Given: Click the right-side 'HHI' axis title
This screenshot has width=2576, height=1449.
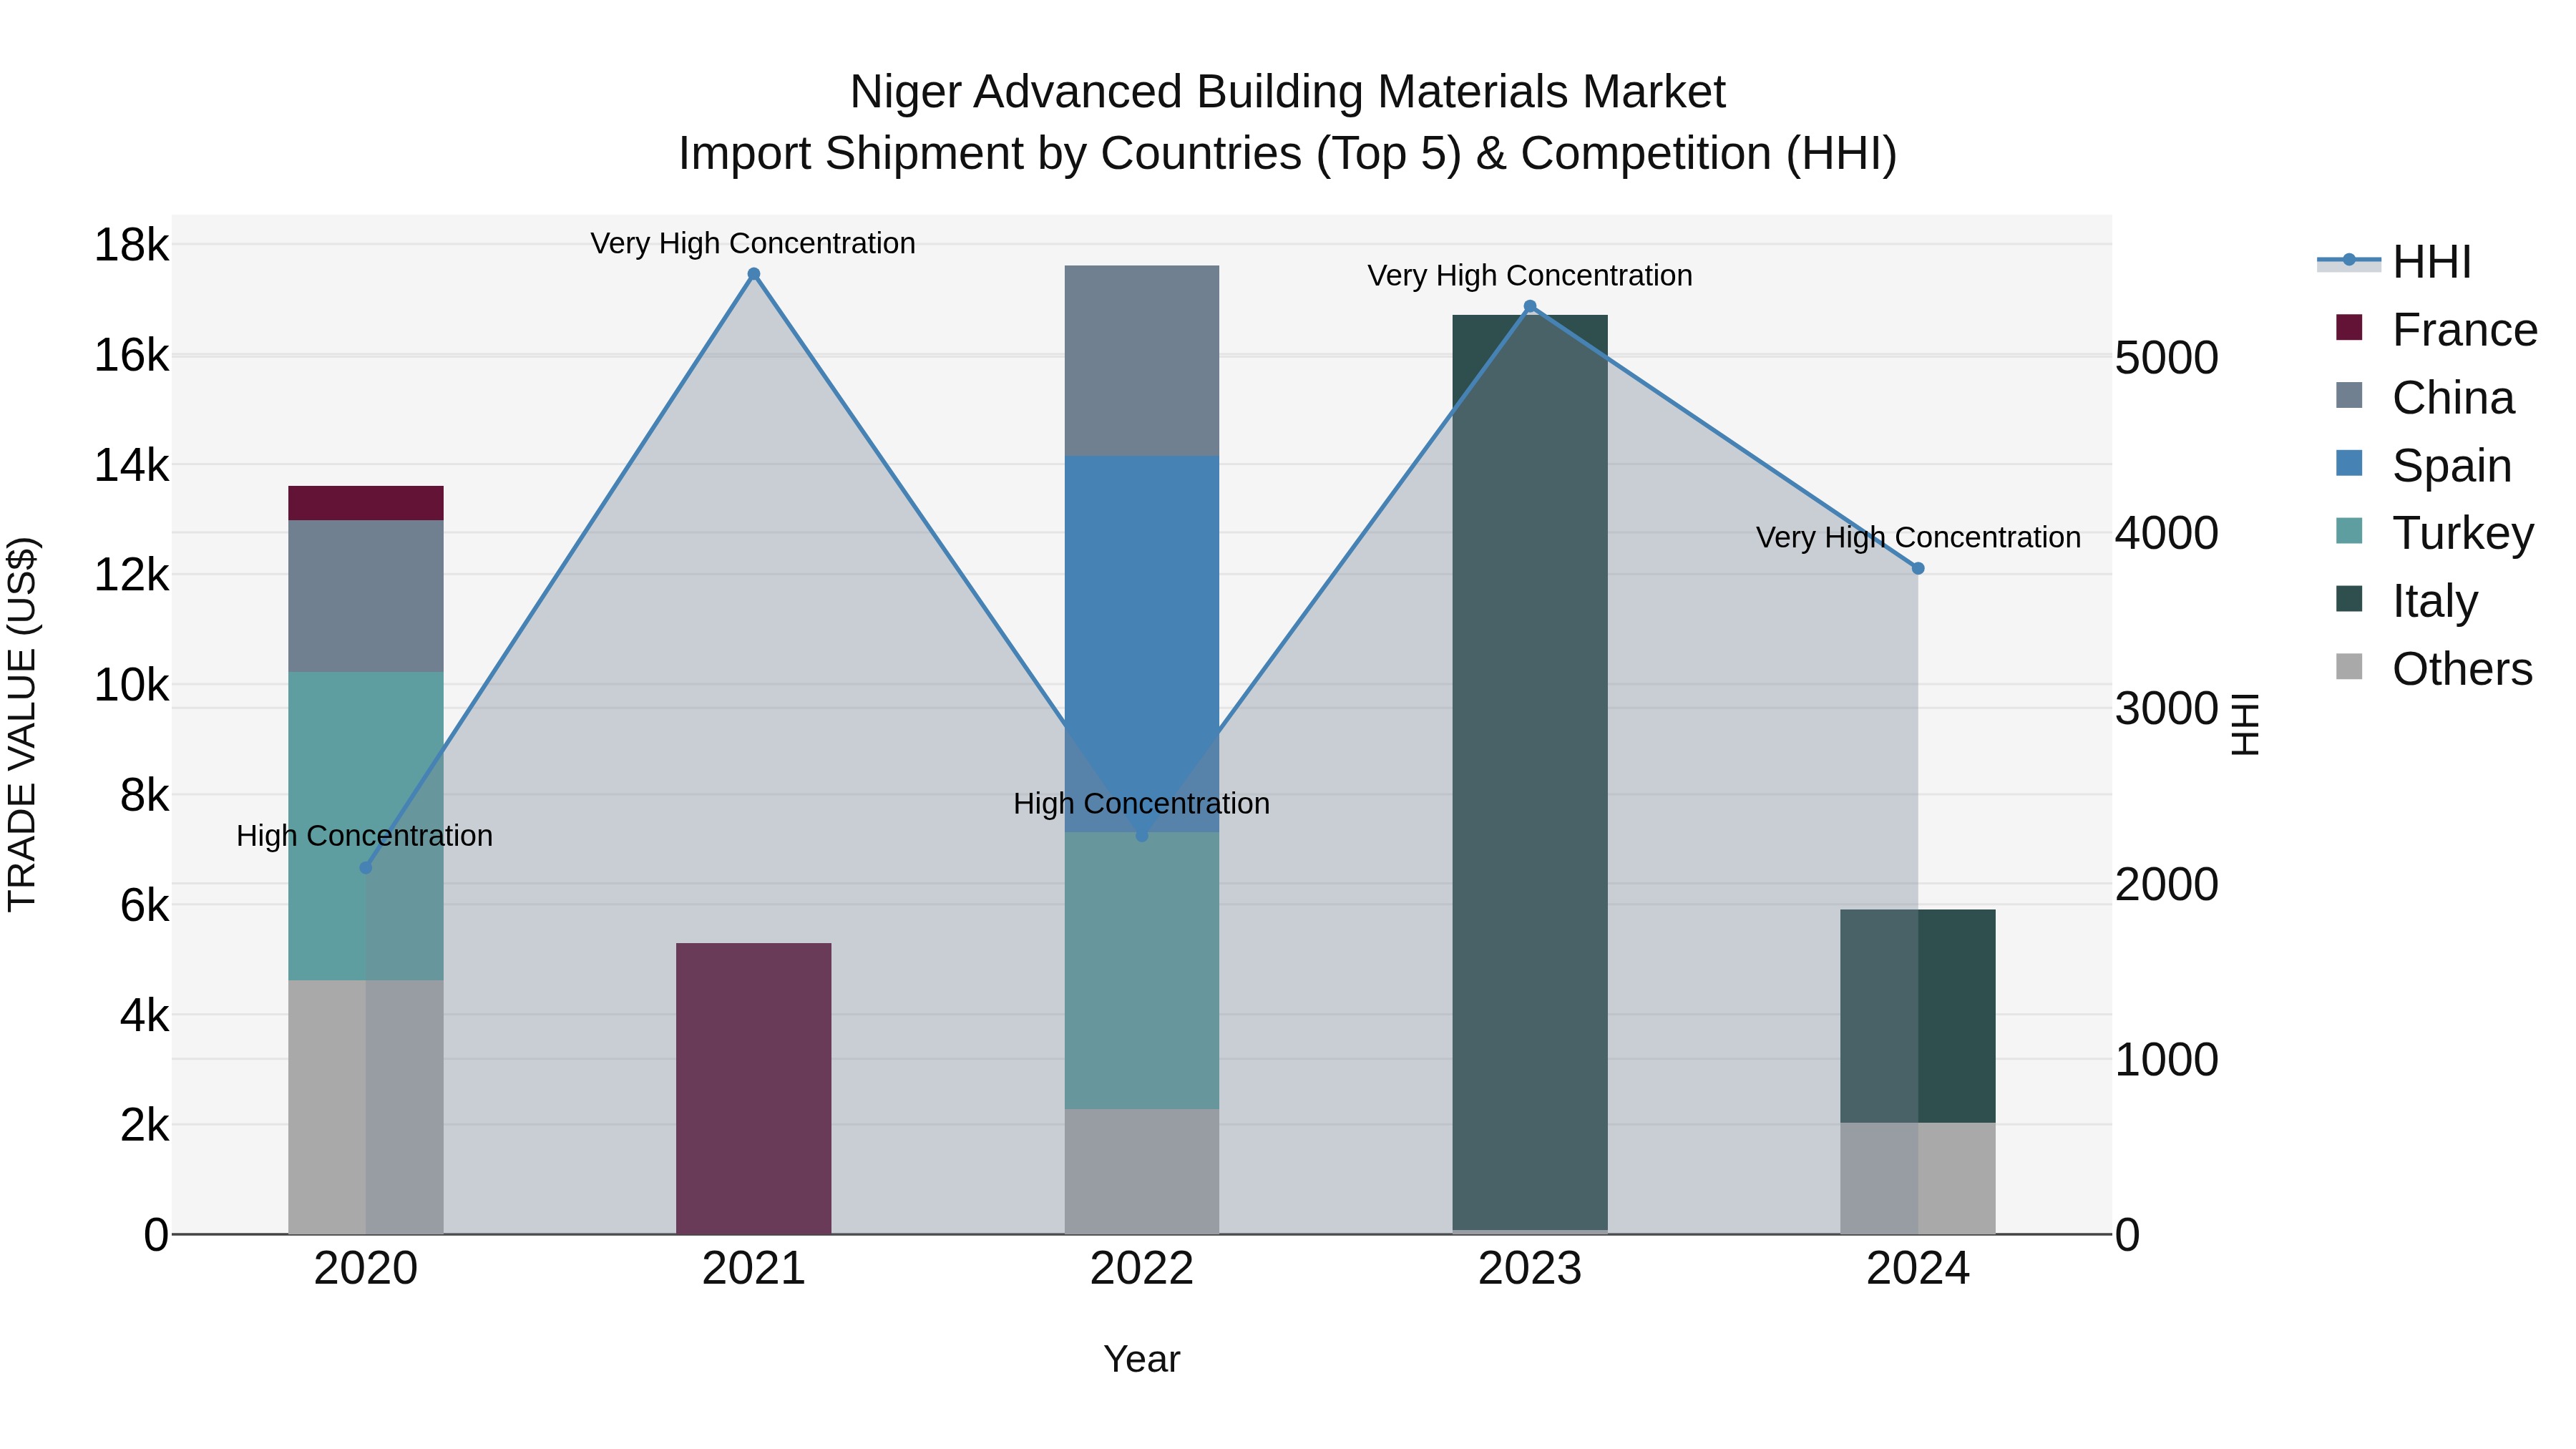Looking at the screenshot, I should pos(2246,724).
